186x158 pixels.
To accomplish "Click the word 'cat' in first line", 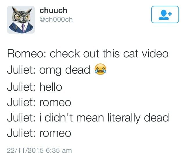I will (x=131, y=54).
